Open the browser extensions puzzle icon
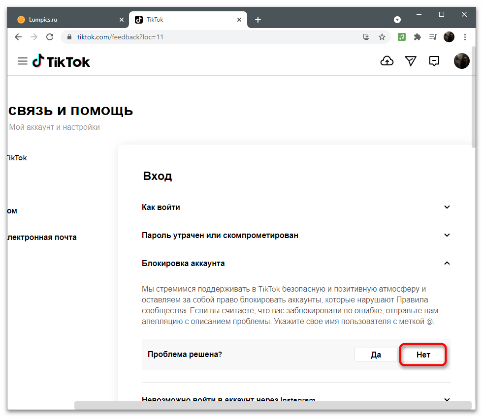Image resolution: width=483 pixels, height=417 pixels. (418, 37)
